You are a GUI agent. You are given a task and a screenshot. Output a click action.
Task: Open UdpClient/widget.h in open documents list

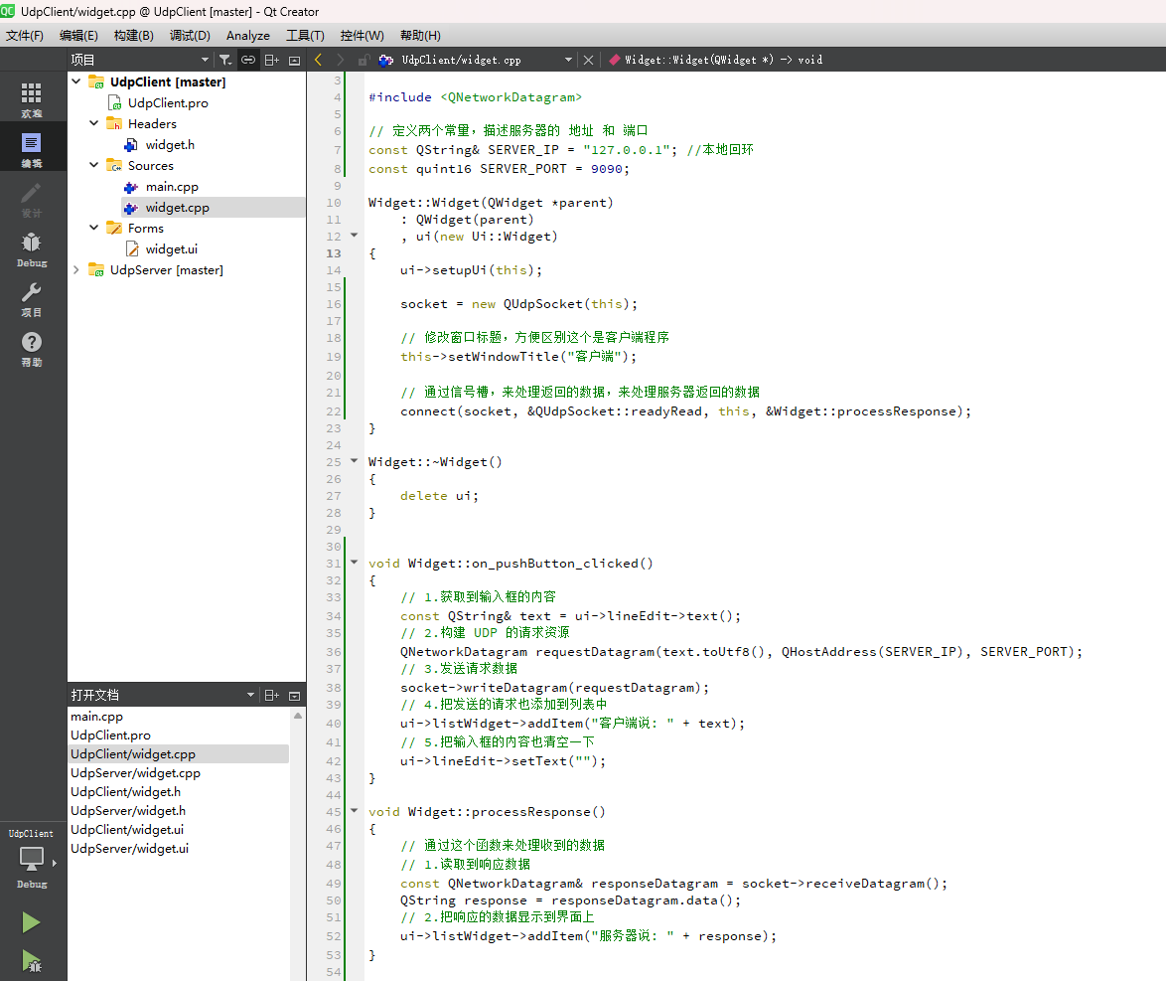point(126,791)
